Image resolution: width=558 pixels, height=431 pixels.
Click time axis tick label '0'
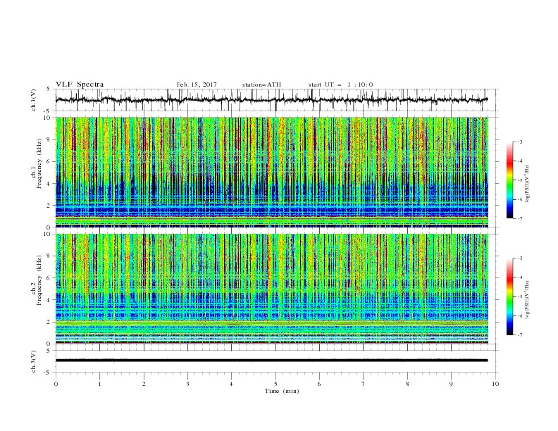pyautogui.click(x=56, y=384)
